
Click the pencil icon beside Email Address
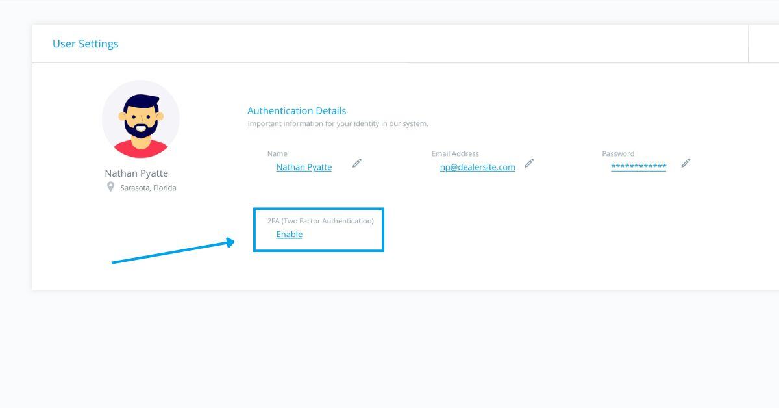click(529, 163)
